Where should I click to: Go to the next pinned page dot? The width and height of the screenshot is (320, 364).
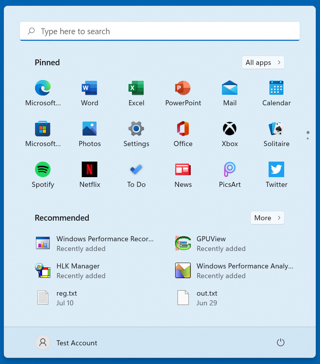(x=308, y=139)
